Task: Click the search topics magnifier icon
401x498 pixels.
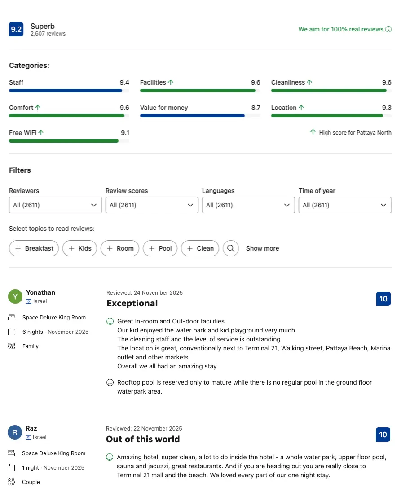Action: tap(231, 248)
